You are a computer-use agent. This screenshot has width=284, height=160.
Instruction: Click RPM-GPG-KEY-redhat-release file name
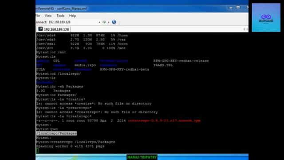tap(181, 61)
